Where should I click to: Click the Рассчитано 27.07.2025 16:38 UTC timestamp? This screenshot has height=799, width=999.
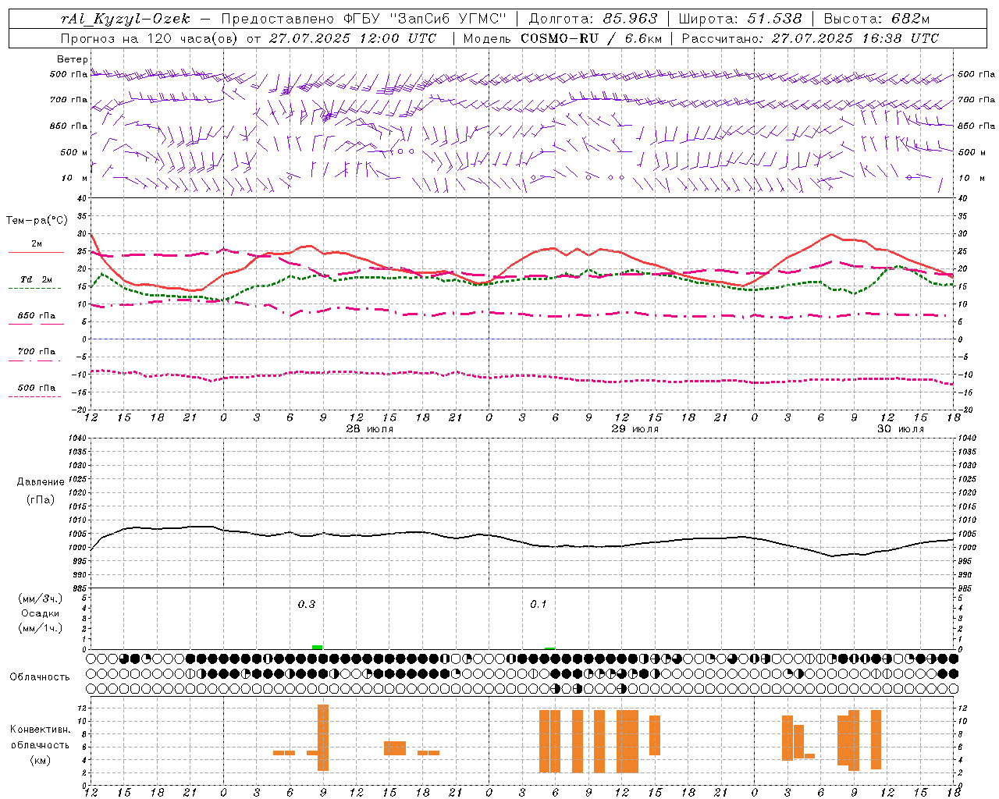(x=810, y=38)
